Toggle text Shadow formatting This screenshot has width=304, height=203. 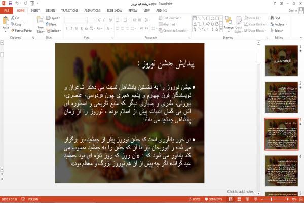(x=81, y=29)
